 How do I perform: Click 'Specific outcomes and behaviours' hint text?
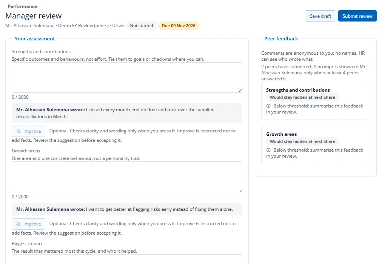point(108,59)
